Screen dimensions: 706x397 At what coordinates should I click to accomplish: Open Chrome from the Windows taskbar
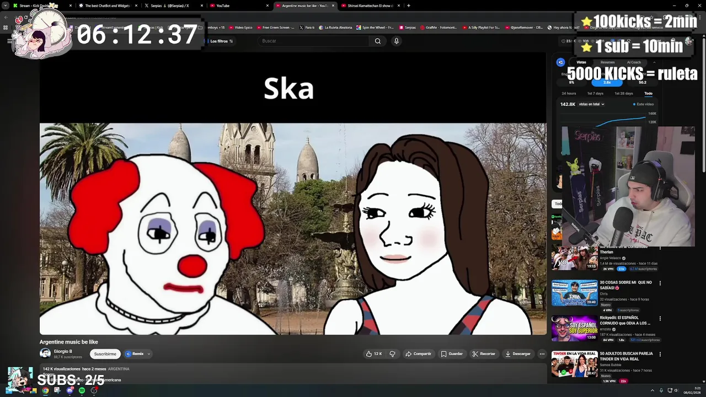click(45, 390)
